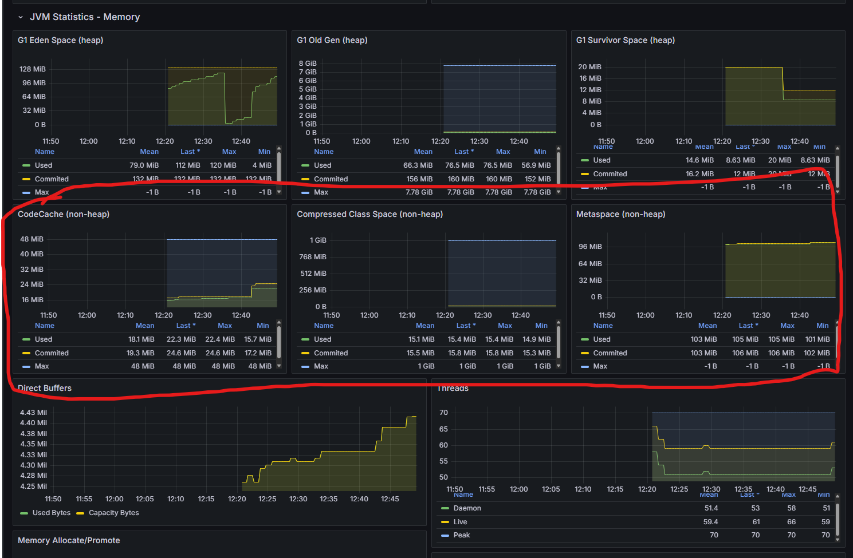Open the G1 Survivor Space (heap) panel title menu
853x558 pixels.
(x=626, y=40)
